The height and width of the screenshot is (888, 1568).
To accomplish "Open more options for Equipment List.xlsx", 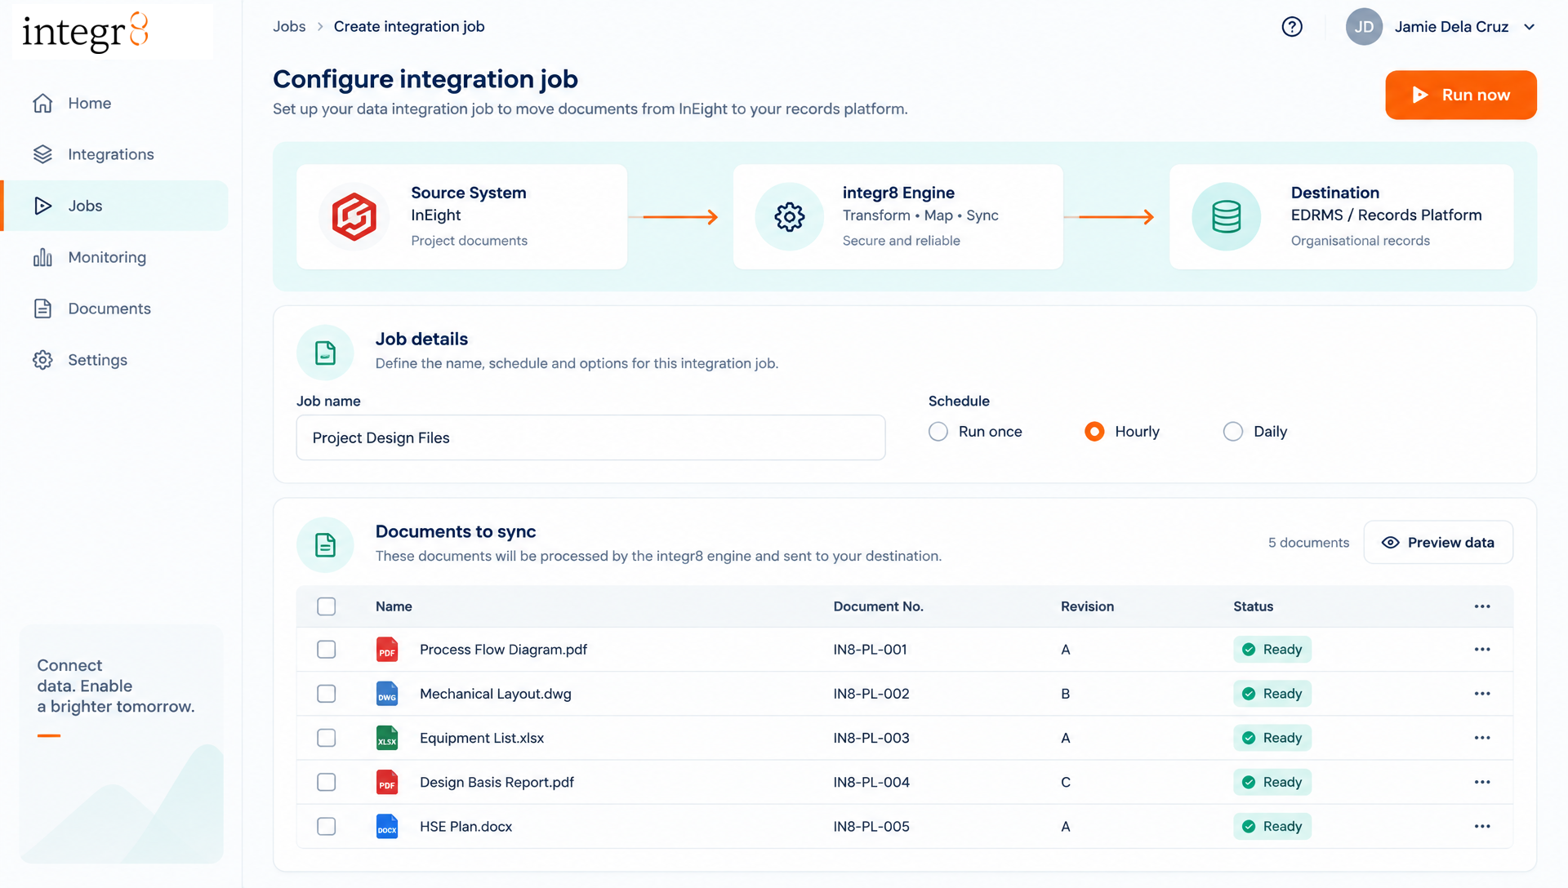I will [1482, 738].
